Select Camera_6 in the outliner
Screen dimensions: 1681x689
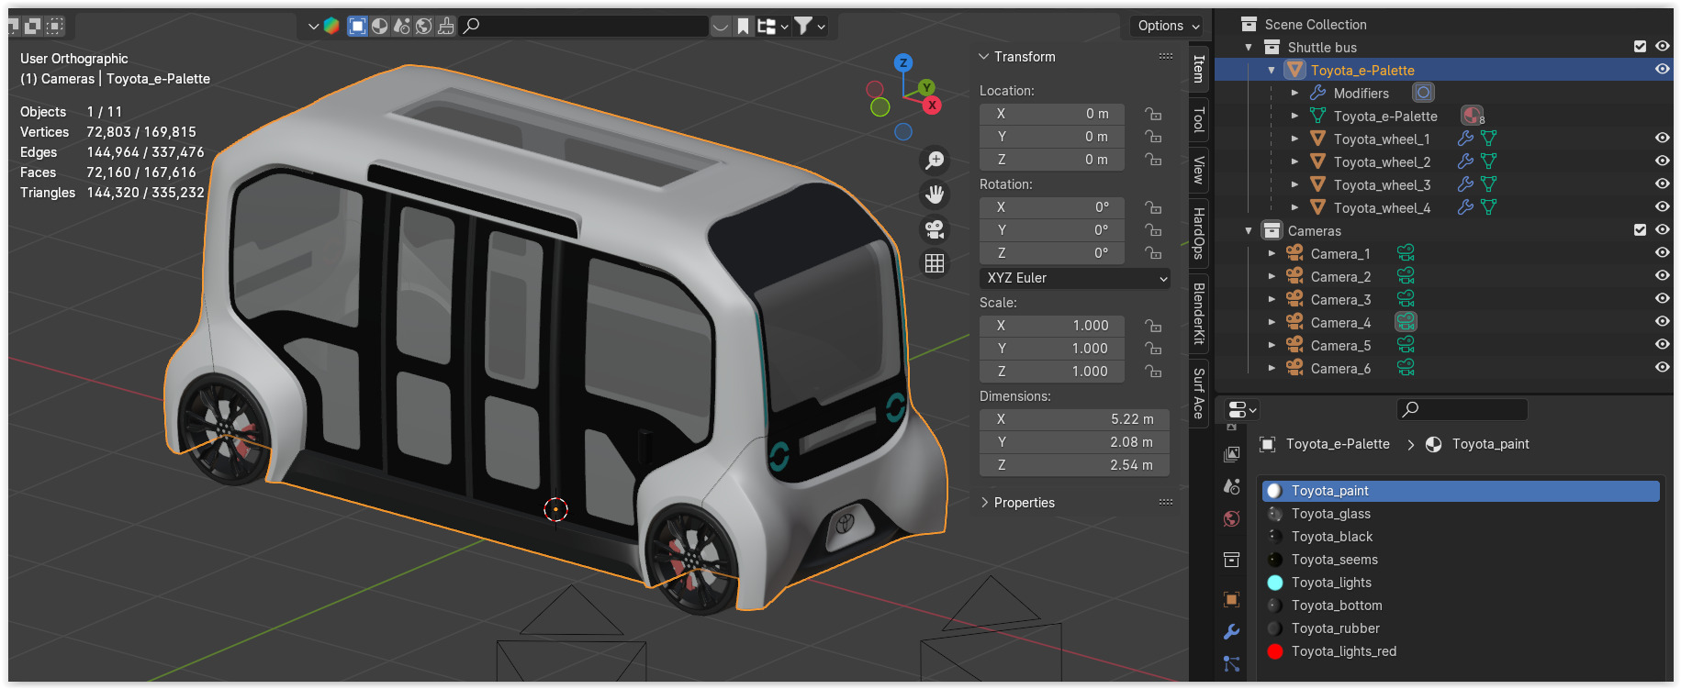click(x=1340, y=369)
